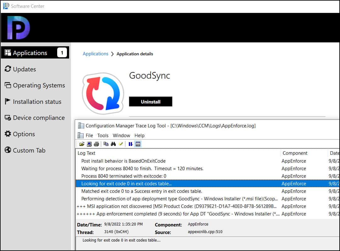Viewport: 340px width, 251px height.
Task: Open Device compliance tab label
Action: pyautogui.click(x=39, y=118)
